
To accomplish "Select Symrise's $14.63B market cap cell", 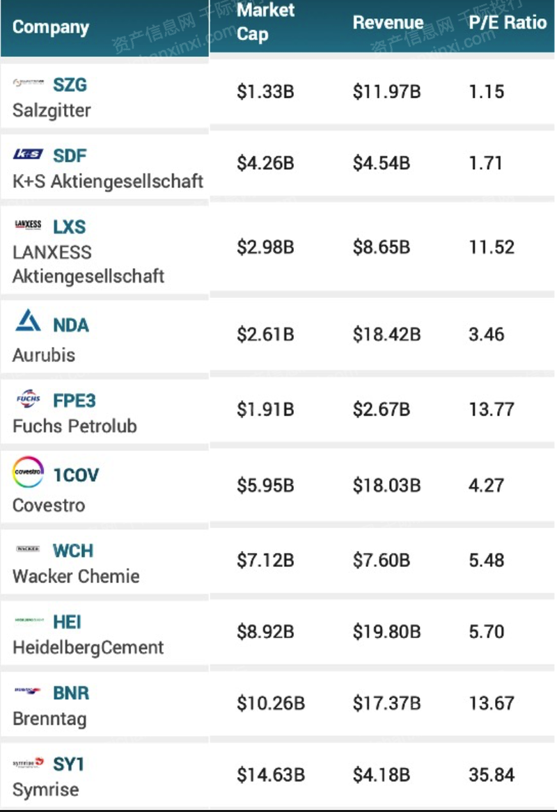I will (270, 774).
